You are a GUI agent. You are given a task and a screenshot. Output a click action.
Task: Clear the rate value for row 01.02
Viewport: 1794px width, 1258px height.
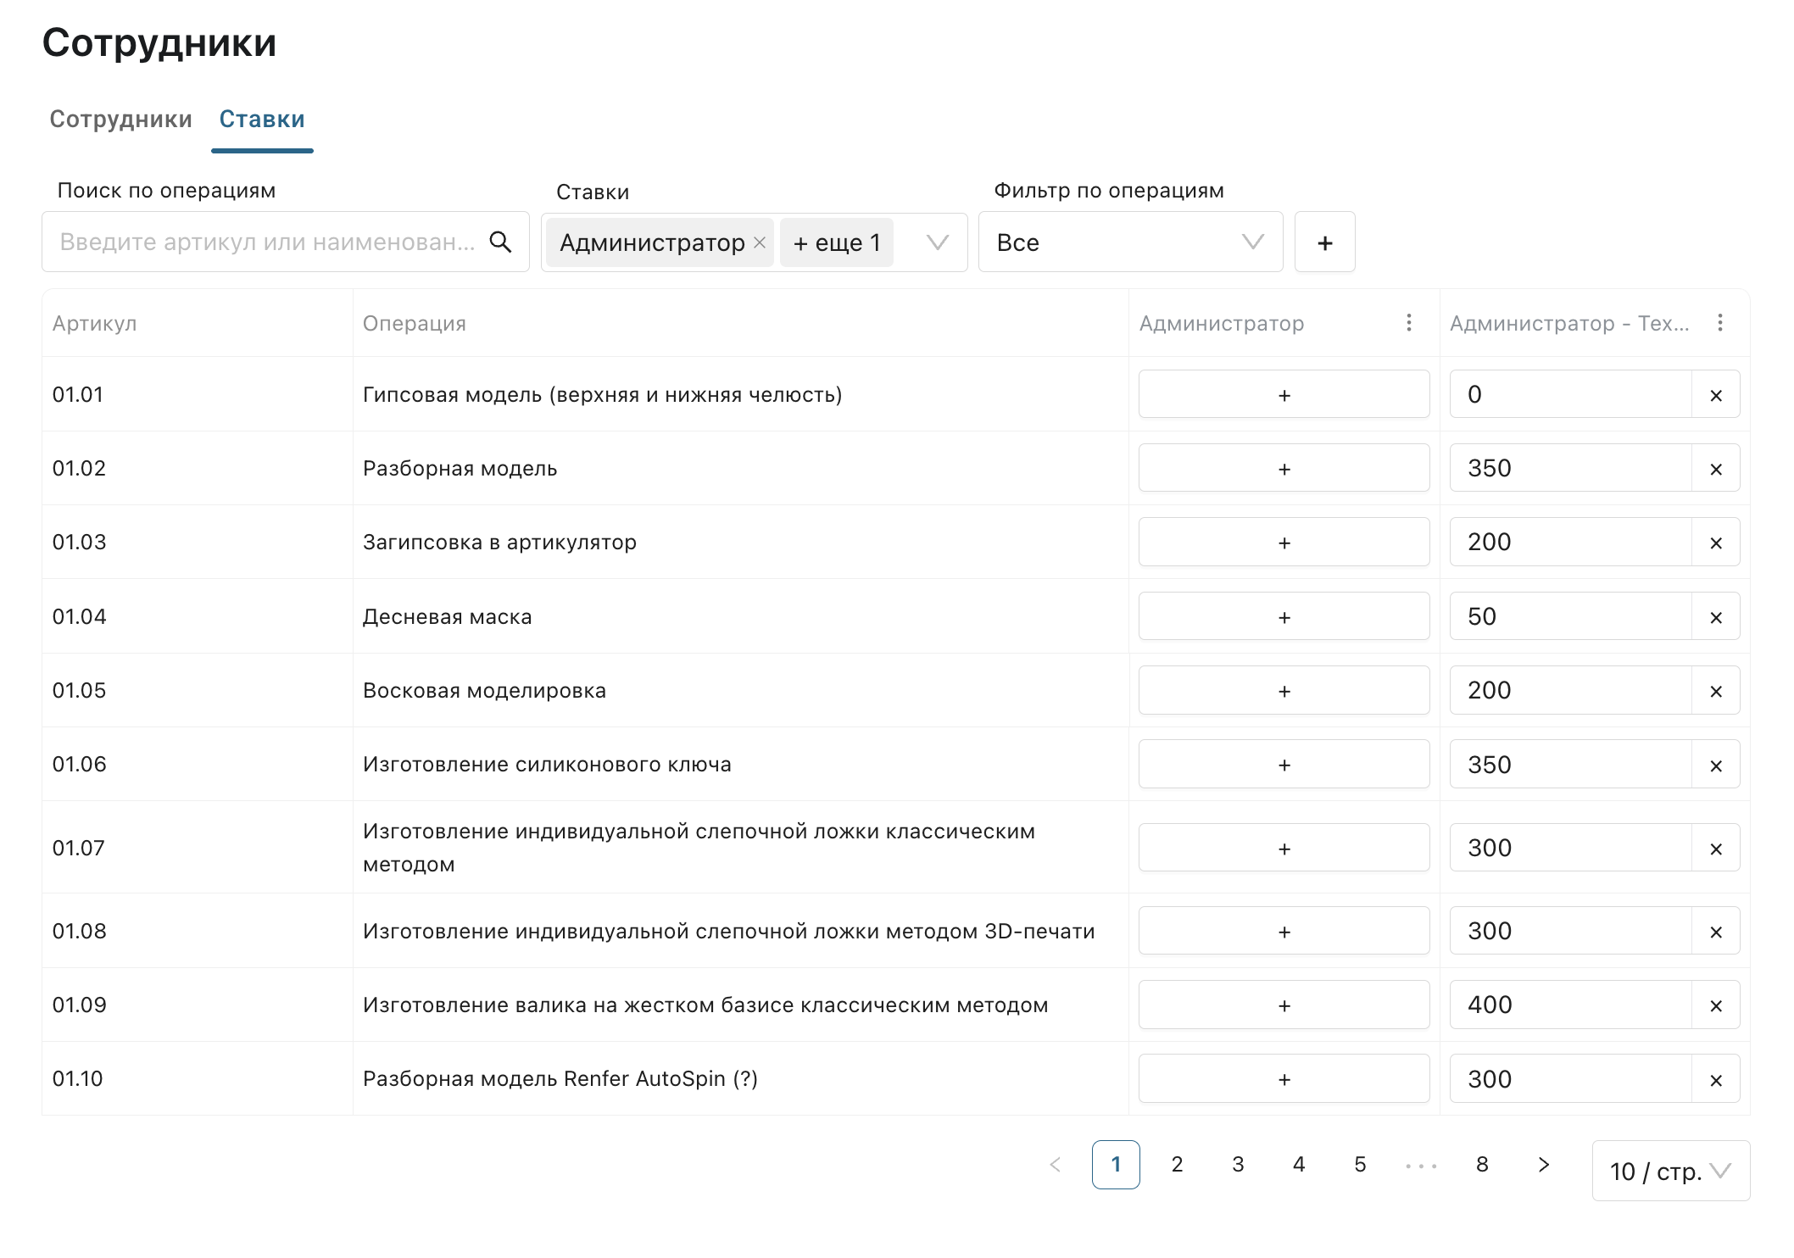pyautogui.click(x=1715, y=469)
